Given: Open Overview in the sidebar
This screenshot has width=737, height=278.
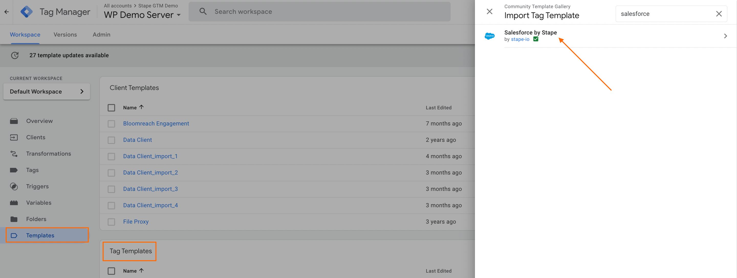Looking at the screenshot, I should 39,121.
